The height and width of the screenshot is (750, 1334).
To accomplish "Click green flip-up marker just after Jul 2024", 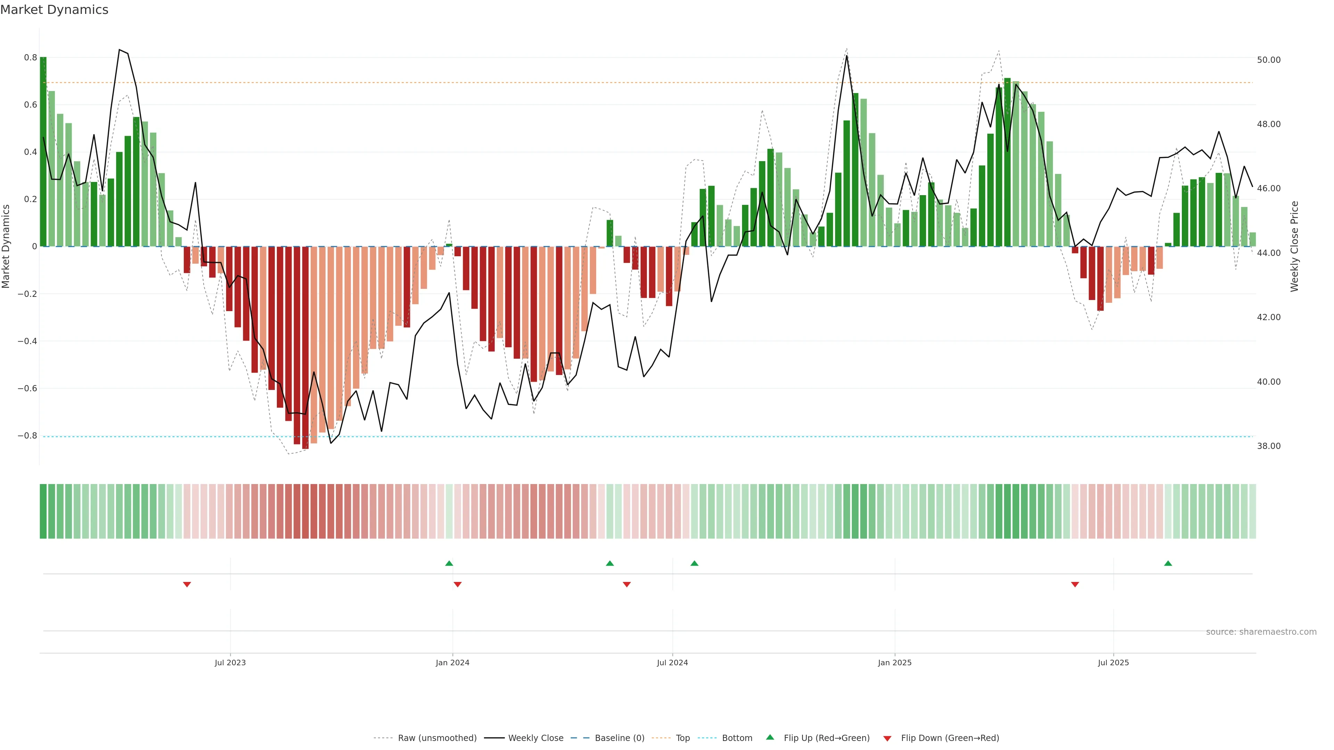I will (x=694, y=563).
